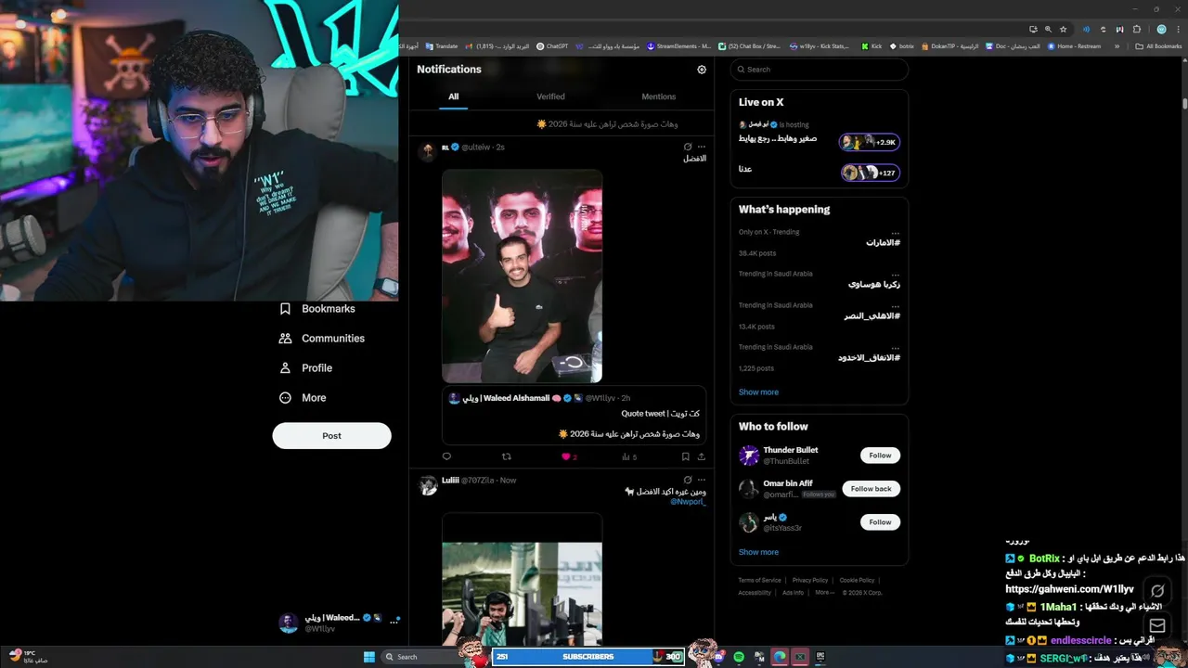Open the Home - Restream bookmark
Screen dimensions: 1188x668
[x=1074, y=45]
